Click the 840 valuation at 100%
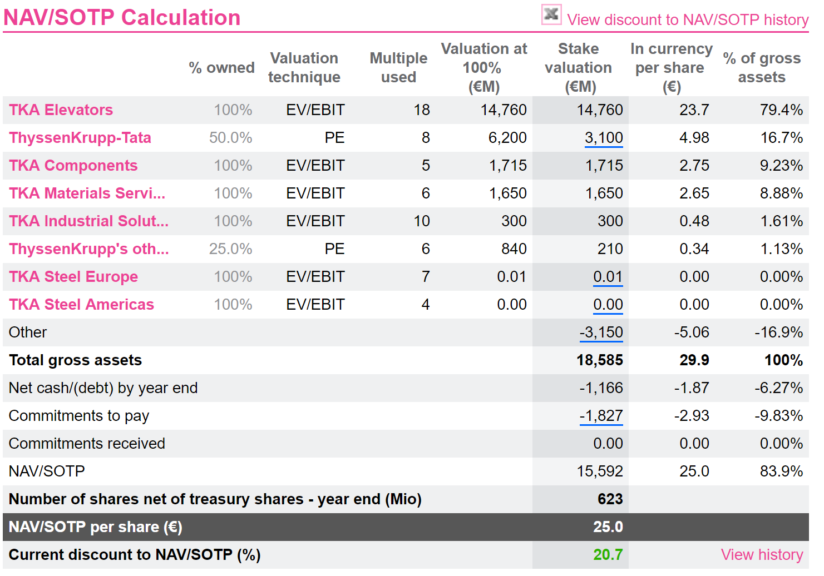This screenshot has height=576, width=824. [514, 249]
